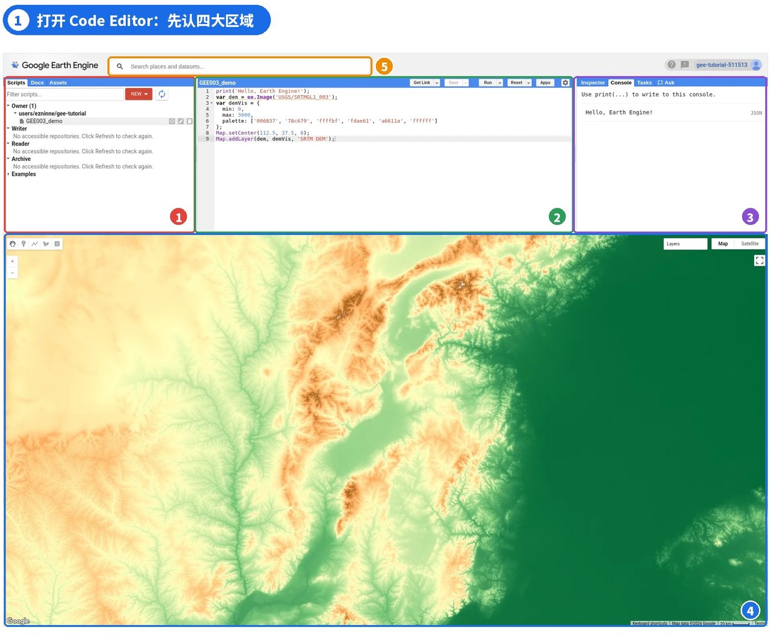Select the draw rectangle map tool

57,244
